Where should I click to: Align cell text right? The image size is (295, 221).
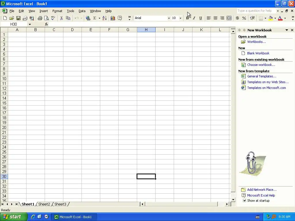[x=222, y=18]
